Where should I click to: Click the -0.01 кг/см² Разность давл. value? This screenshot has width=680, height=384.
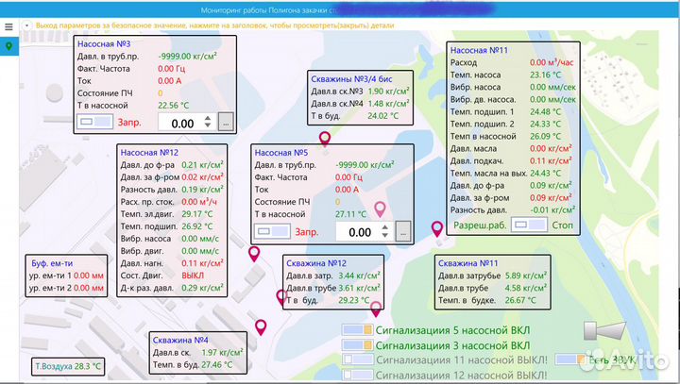(552, 209)
